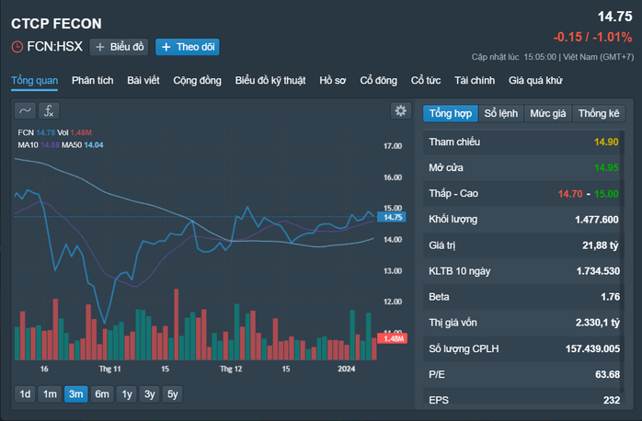Select the 3m chart range
642x421 pixels.
click(76, 394)
